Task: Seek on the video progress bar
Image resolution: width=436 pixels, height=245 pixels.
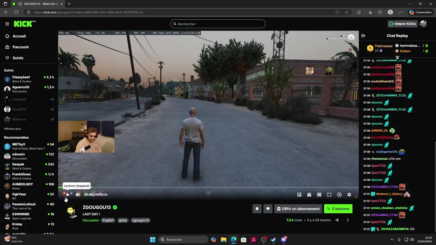Action: [208, 187]
